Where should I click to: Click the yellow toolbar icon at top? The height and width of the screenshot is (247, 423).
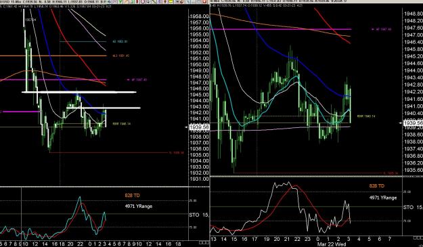171,1
